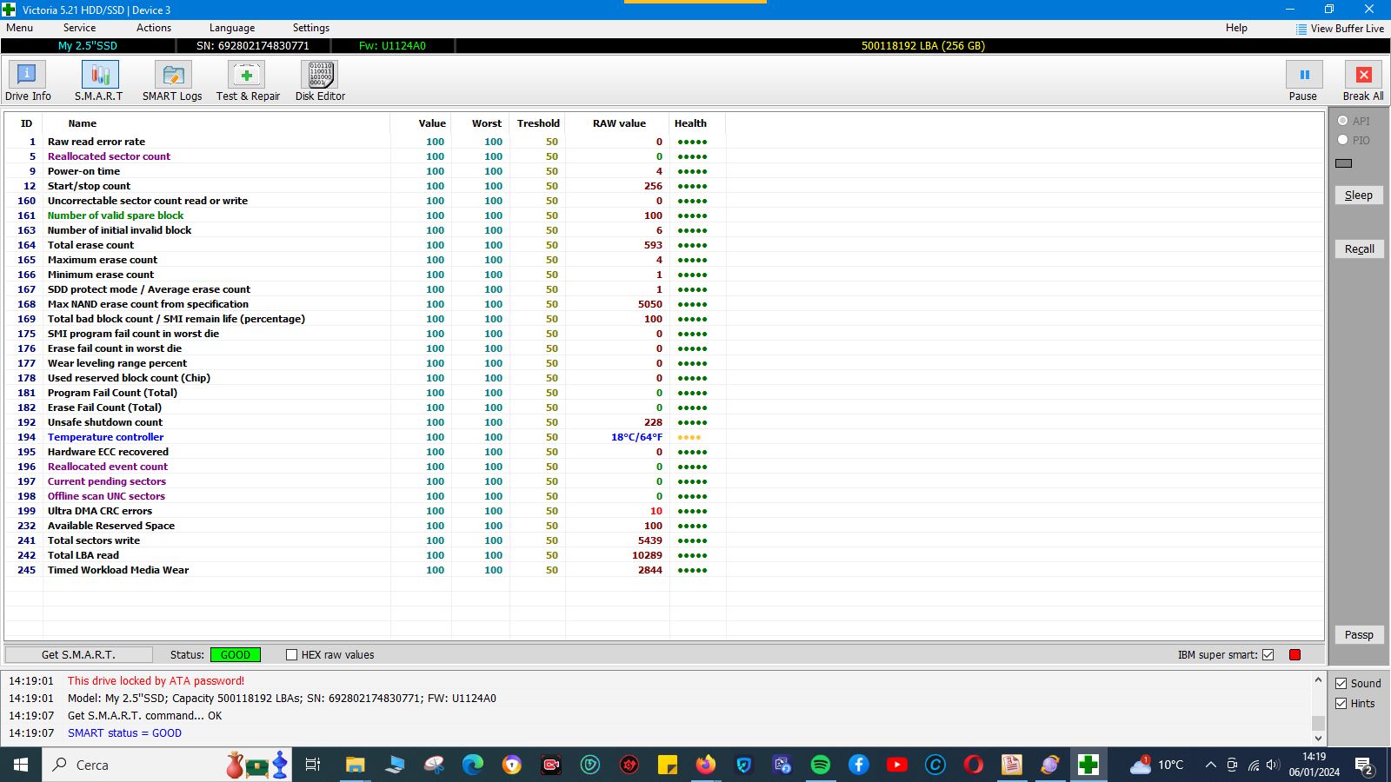Click the View Buffer Live label
Image resolution: width=1391 pixels, height=782 pixels.
1348,29
